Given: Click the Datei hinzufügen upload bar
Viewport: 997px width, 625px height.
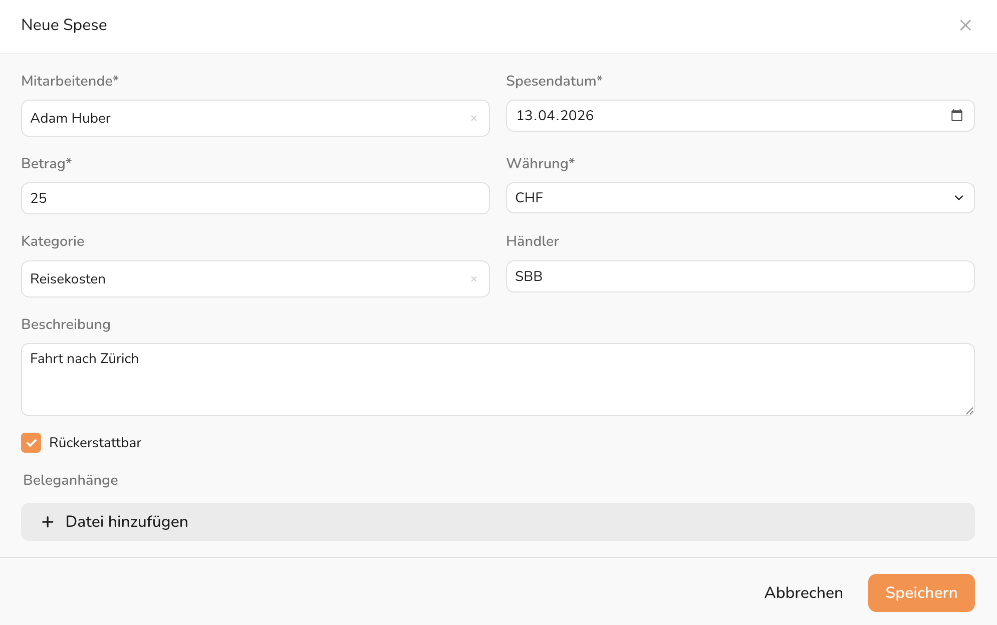Looking at the screenshot, I should tap(497, 522).
